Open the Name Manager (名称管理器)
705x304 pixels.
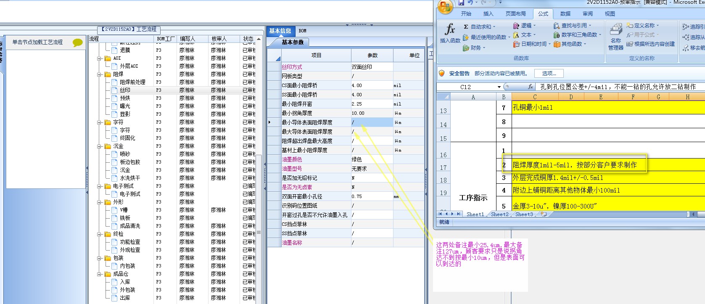tap(616, 37)
